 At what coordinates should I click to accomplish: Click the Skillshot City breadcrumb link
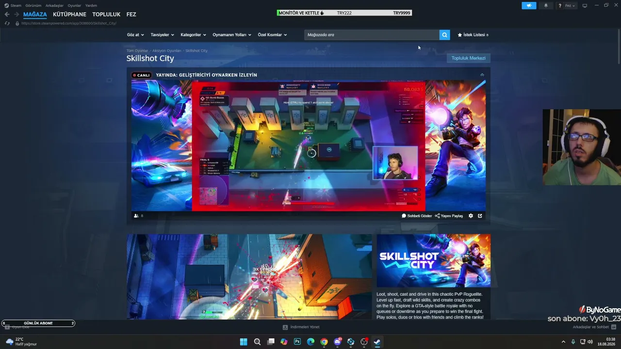pos(196,50)
